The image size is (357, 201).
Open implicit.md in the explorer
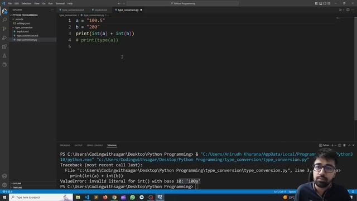[x=22, y=31]
